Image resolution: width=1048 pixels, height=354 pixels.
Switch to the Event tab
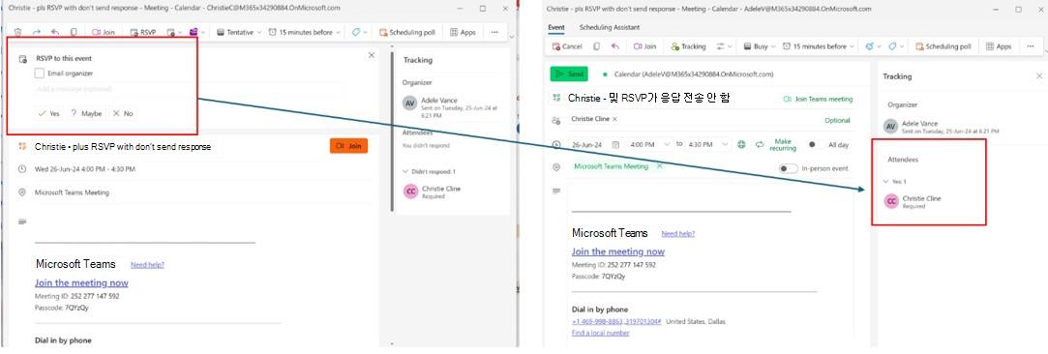556,27
